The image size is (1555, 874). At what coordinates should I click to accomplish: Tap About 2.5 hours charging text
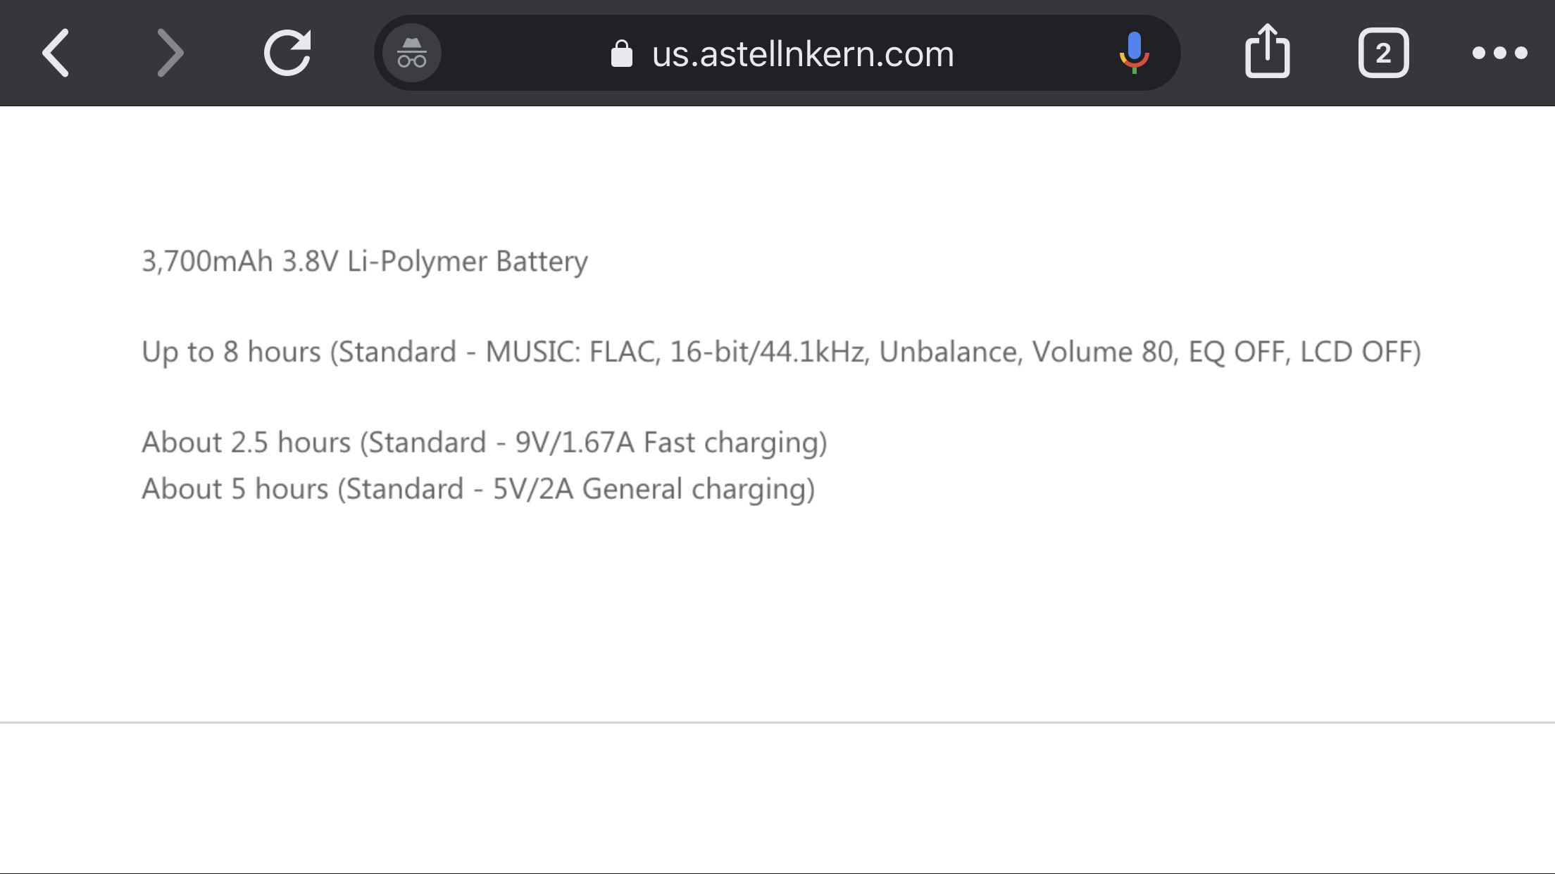pyautogui.click(x=246, y=443)
